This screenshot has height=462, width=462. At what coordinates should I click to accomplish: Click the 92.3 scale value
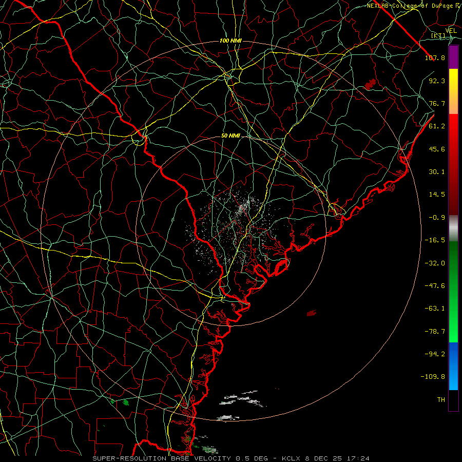(x=437, y=81)
